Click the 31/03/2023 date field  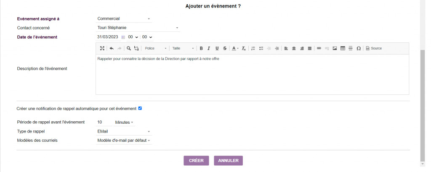[108, 36]
